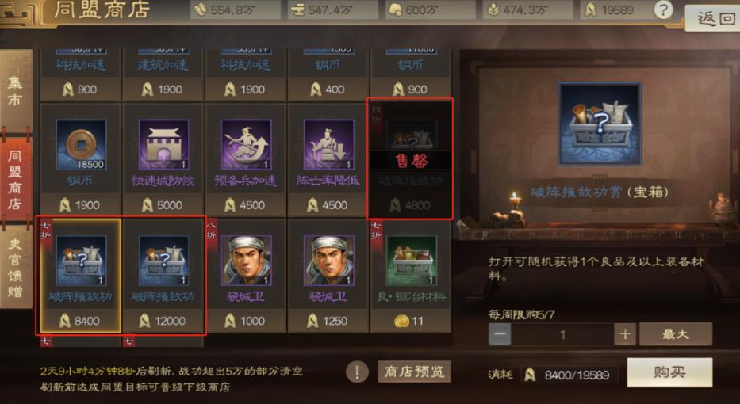The width and height of the screenshot is (740, 404).
Task: Switch to the 集市 market tab
Action: [16, 91]
